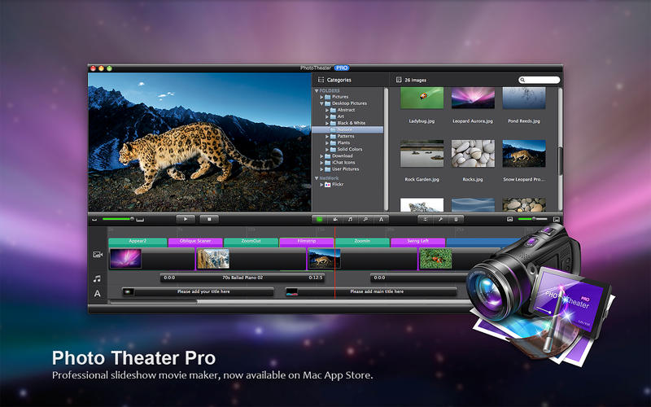Click the timeline zoom-in ruler icon
Image resolution: width=651 pixels, height=407 pixels.
click(140, 219)
